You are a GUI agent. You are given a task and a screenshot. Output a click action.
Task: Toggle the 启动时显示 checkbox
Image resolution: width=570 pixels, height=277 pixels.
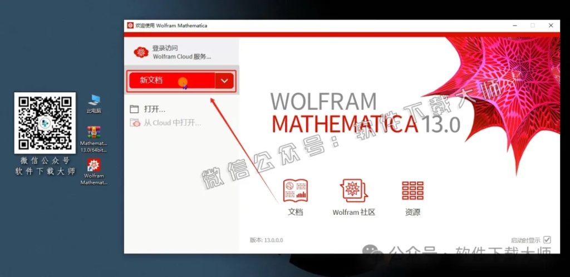coord(547,240)
